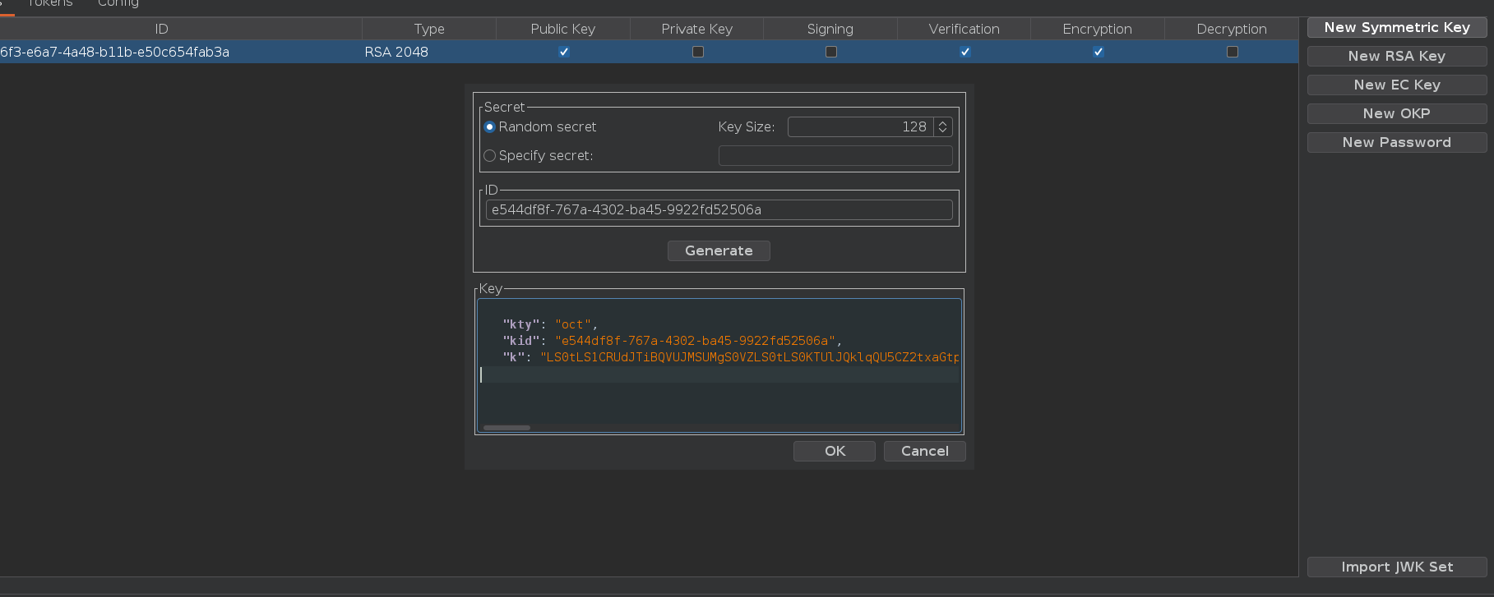Screen dimensions: 1494x597
Task: Click the Generate button
Action: click(719, 251)
